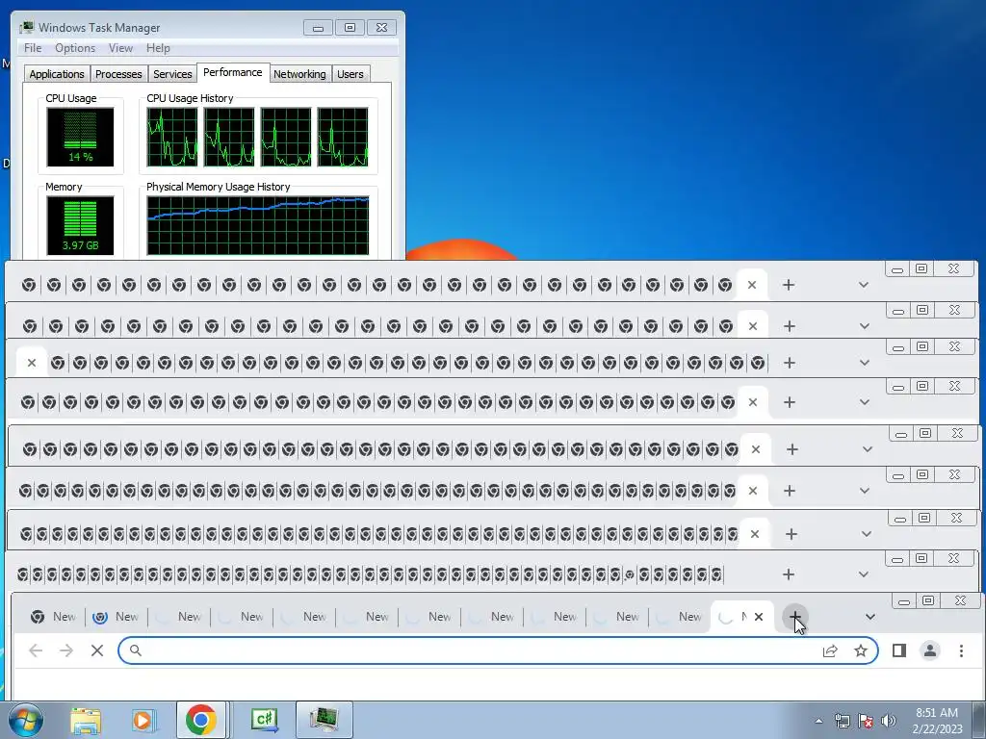Expand tab search chevron in eighth Chrome window
Image resolution: width=986 pixels, height=739 pixels.
pyautogui.click(x=864, y=574)
